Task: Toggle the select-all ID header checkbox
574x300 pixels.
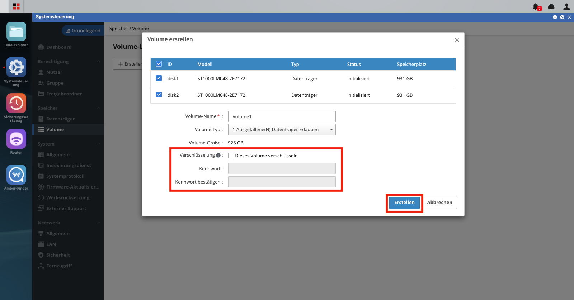Action: point(159,64)
